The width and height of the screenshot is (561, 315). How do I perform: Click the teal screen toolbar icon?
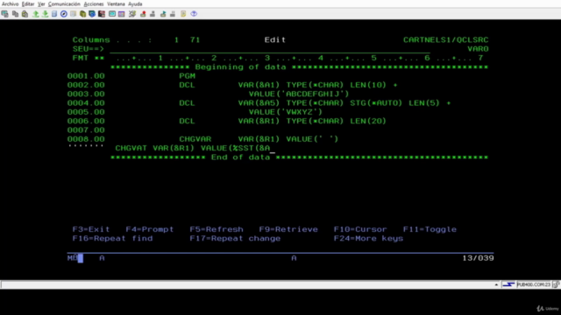112,14
